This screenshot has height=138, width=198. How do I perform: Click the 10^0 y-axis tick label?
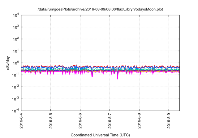(x=16, y=63)
